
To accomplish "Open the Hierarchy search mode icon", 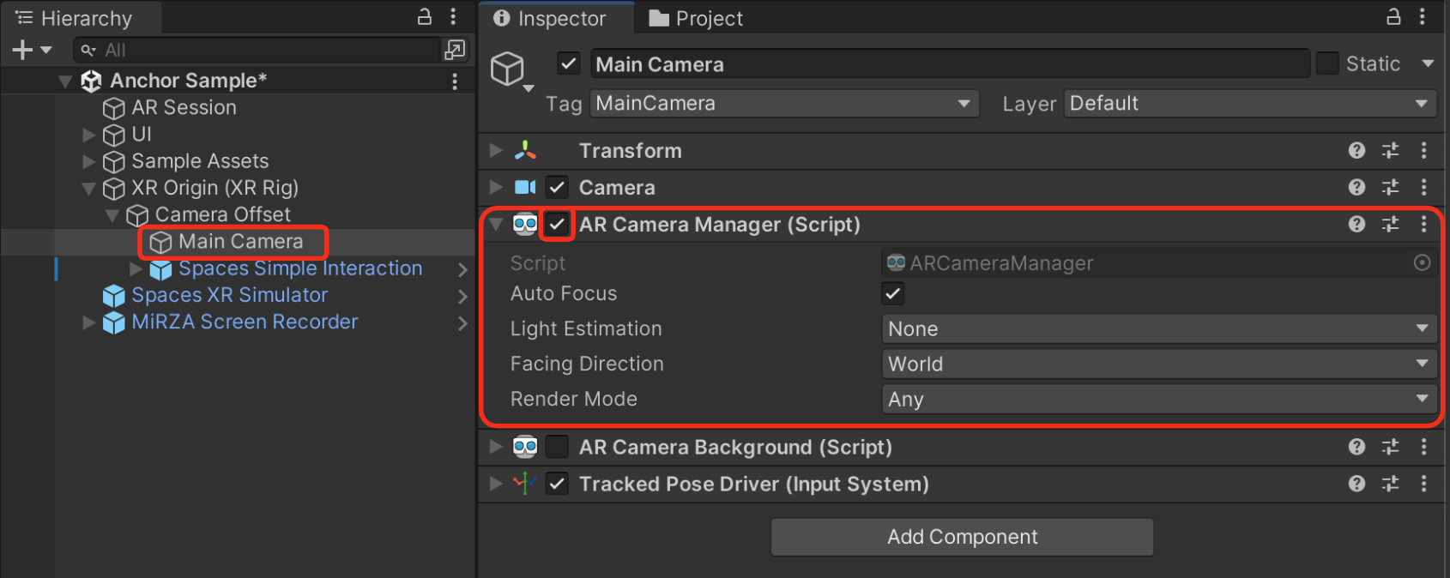I will (x=88, y=51).
